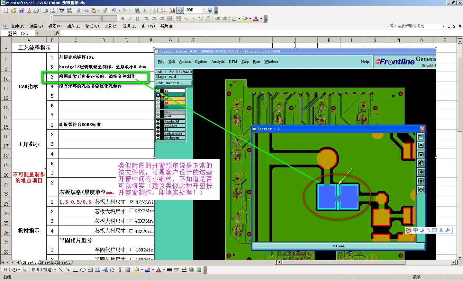Click the formatting toolbar Fill Color bucket
The width and height of the screenshot is (463, 281).
(x=245, y=19)
